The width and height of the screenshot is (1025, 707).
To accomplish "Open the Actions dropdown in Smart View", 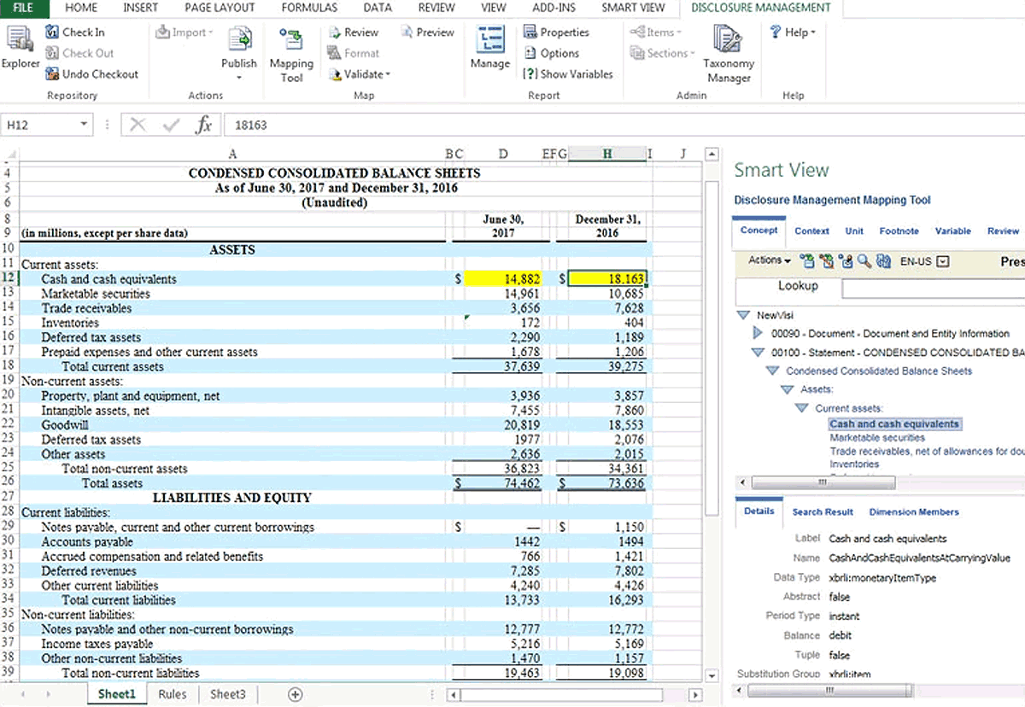I will pyautogui.click(x=769, y=260).
